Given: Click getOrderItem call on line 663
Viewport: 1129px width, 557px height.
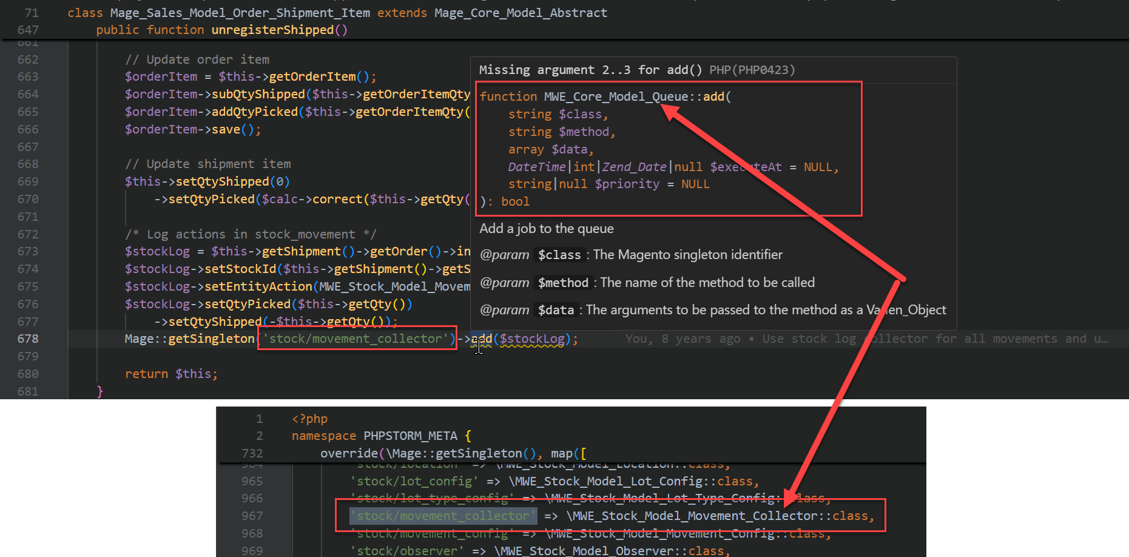Looking at the screenshot, I should [x=312, y=76].
